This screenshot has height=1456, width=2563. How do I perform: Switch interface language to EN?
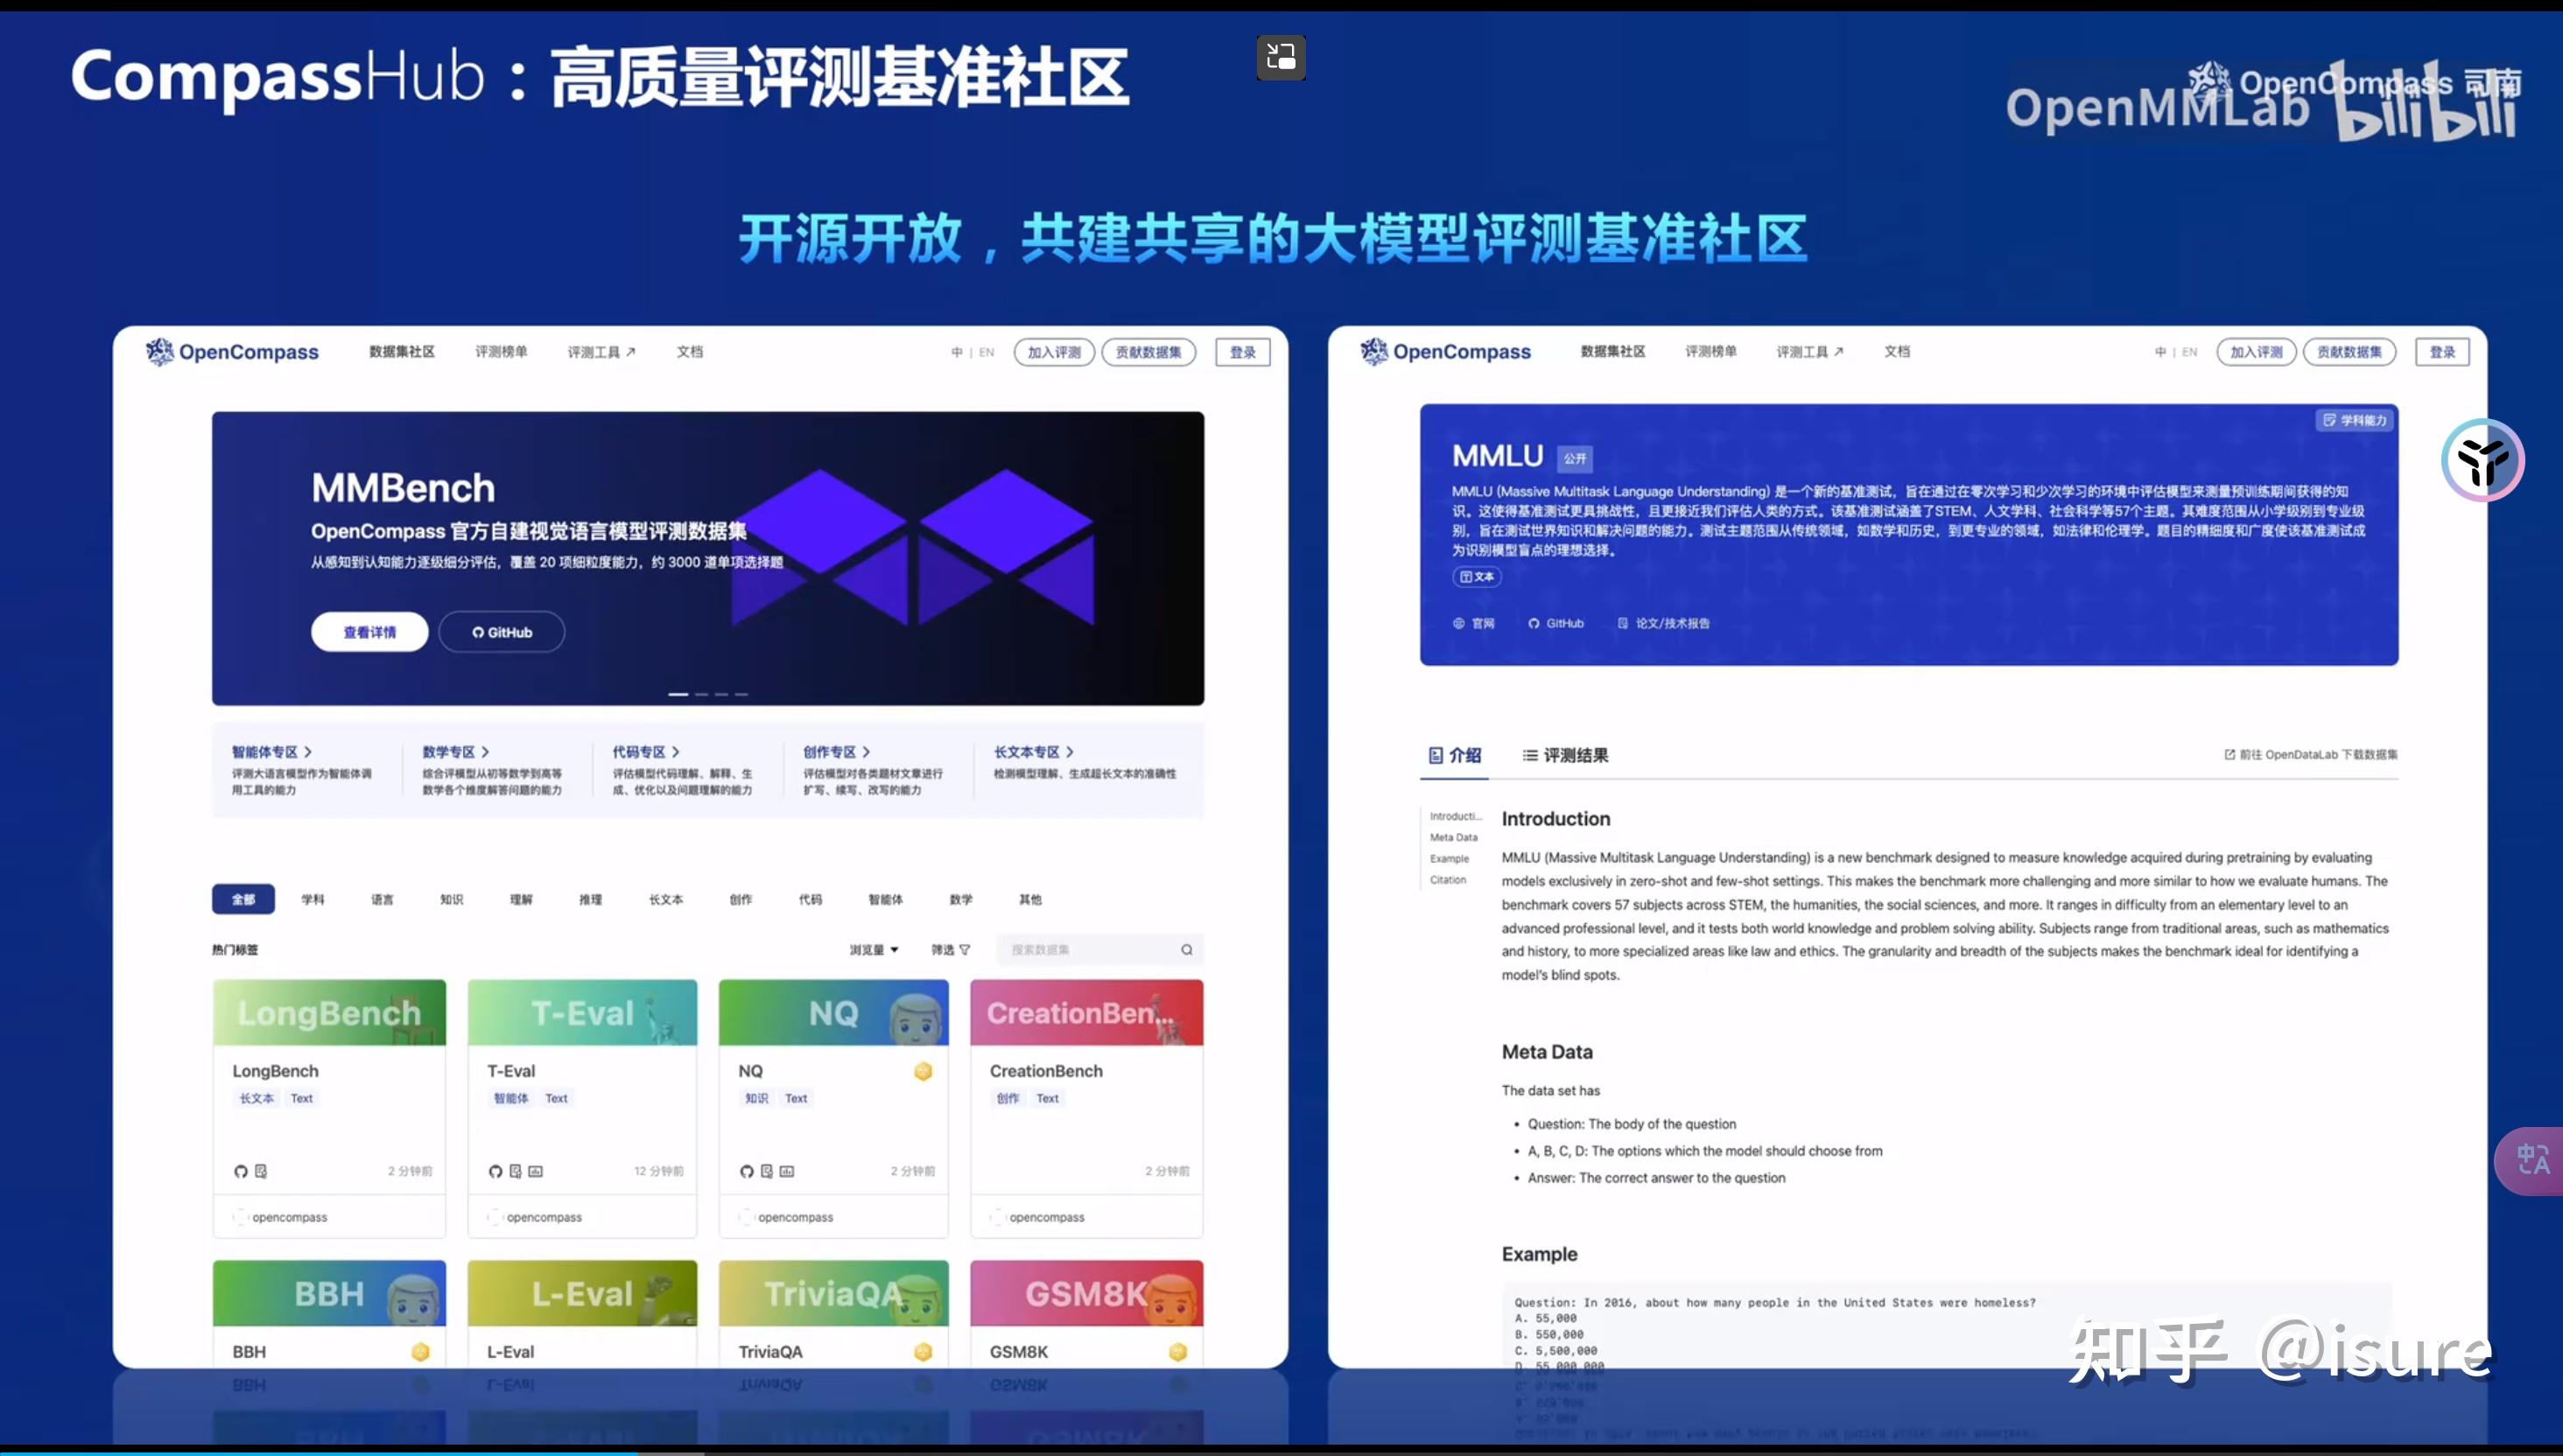coord(987,352)
